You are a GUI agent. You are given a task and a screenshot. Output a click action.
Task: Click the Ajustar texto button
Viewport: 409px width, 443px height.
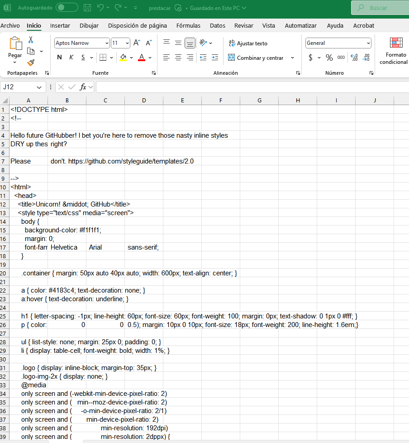pos(248,43)
